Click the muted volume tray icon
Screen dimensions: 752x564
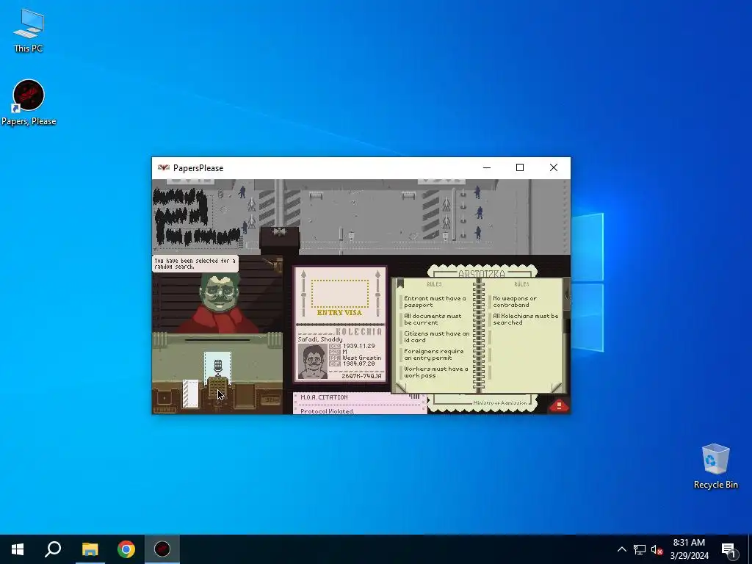click(x=657, y=549)
